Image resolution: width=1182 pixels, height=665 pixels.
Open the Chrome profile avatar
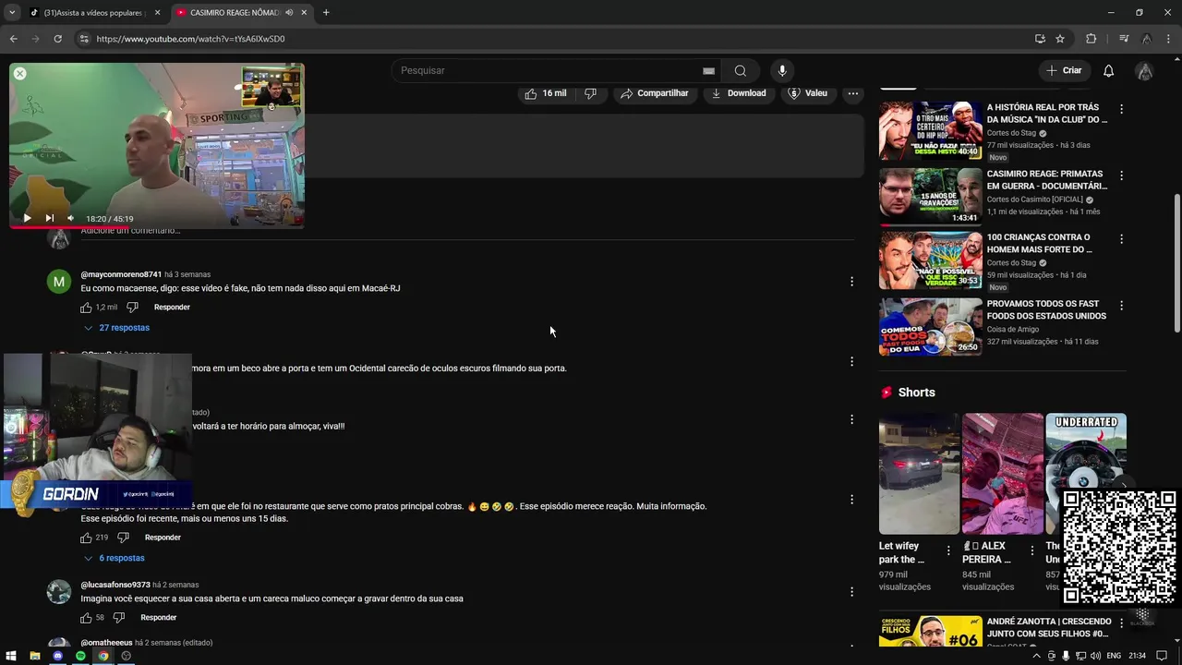pyautogui.click(x=1146, y=39)
